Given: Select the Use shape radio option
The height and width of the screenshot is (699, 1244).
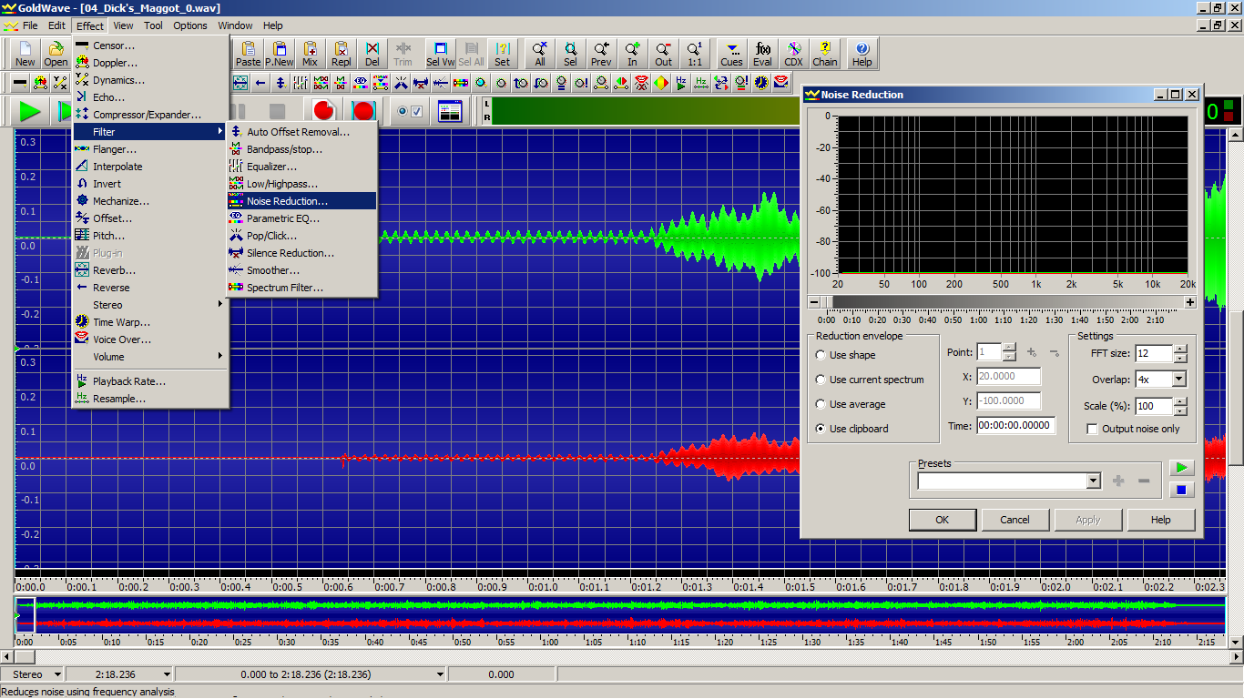Looking at the screenshot, I should coord(821,355).
